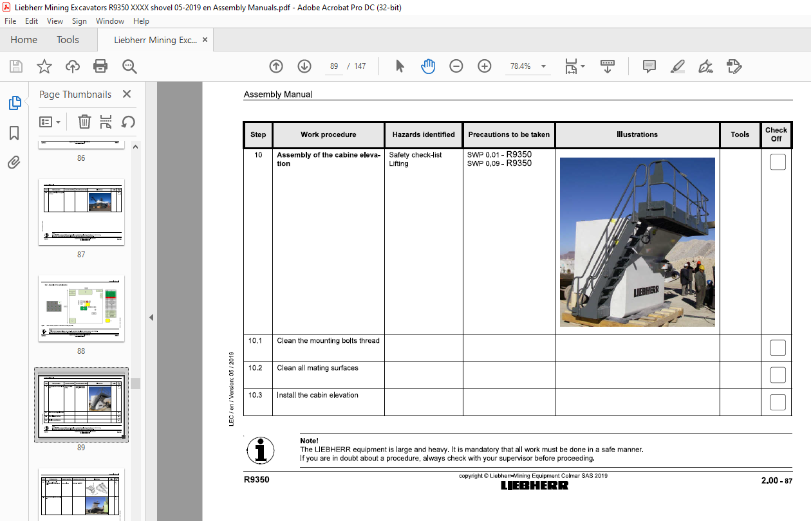Open the Find text search tool
This screenshot has width=811, height=521.
pos(129,66)
